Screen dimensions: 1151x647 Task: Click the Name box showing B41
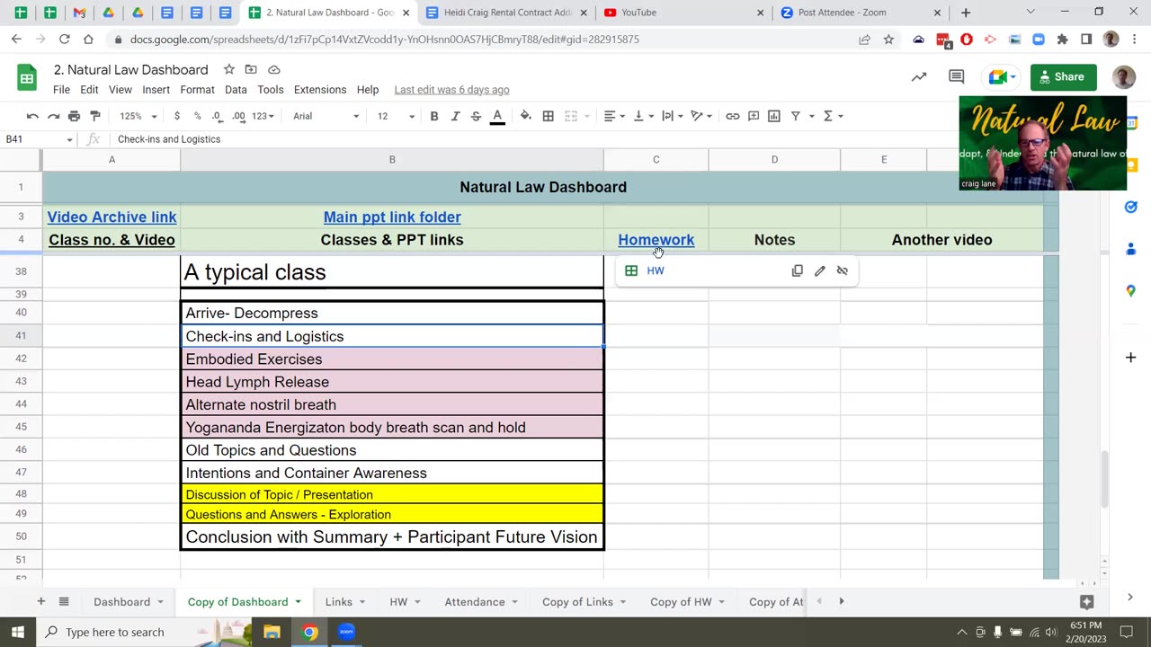click(39, 139)
